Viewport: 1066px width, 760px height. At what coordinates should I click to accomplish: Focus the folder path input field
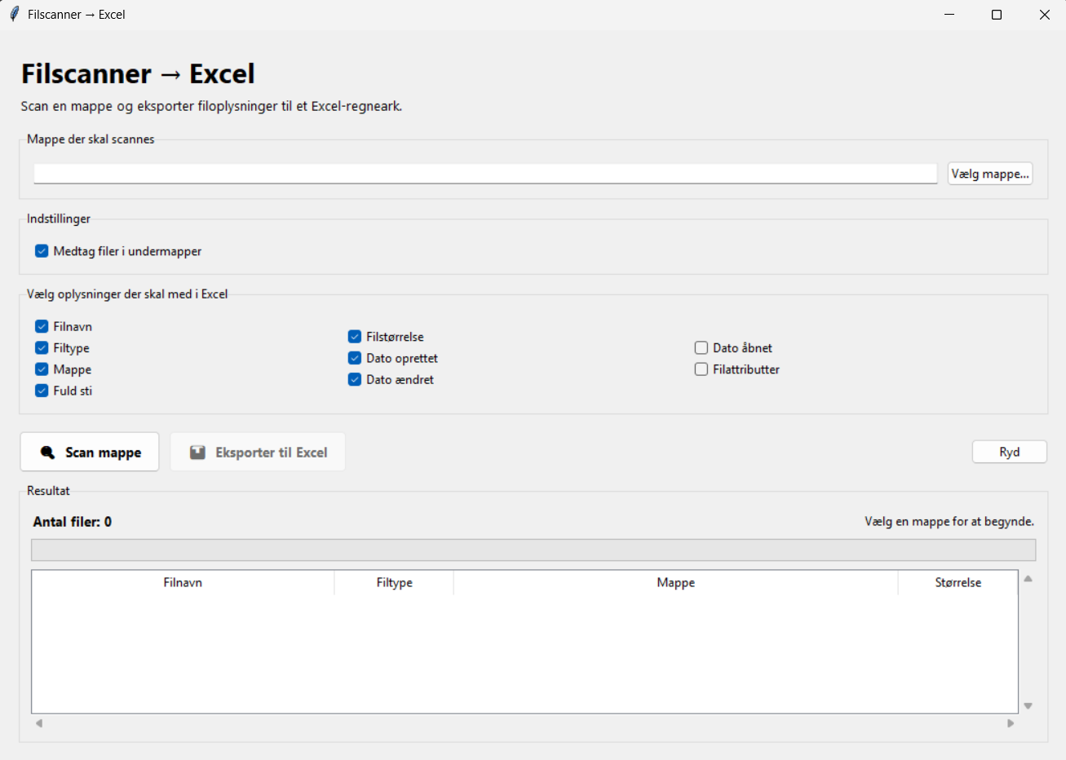click(485, 174)
